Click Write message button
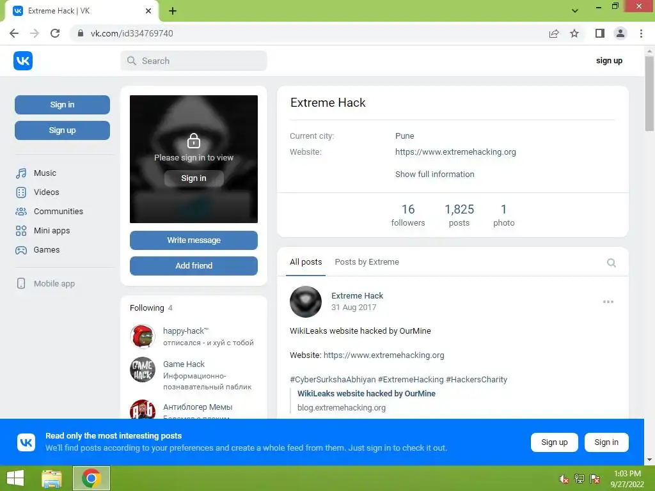655x491 pixels. [x=193, y=240]
